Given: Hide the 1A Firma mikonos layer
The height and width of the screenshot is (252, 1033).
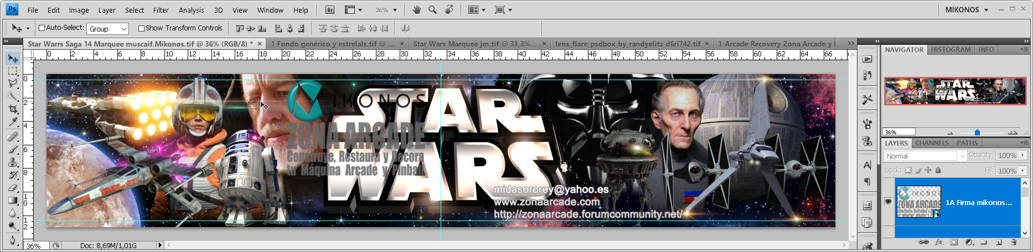Looking at the screenshot, I should pyautogui.click(x=888, y=202).
